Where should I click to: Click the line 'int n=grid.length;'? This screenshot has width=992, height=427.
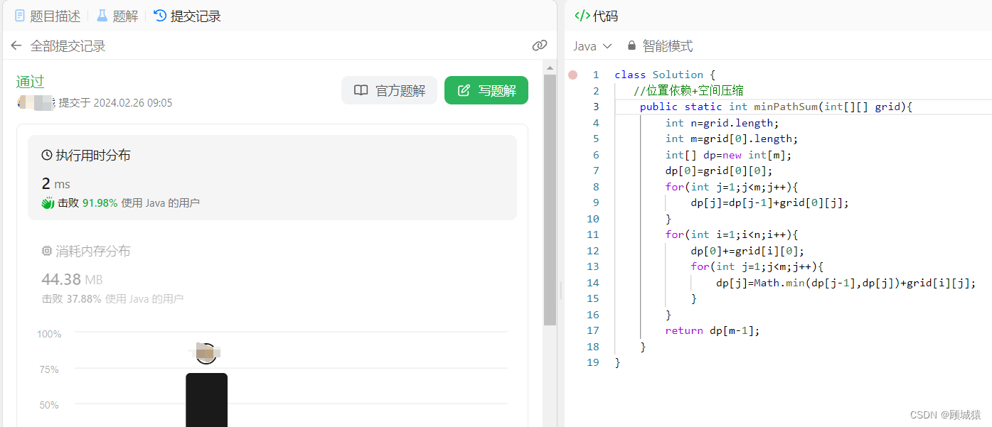722,123
